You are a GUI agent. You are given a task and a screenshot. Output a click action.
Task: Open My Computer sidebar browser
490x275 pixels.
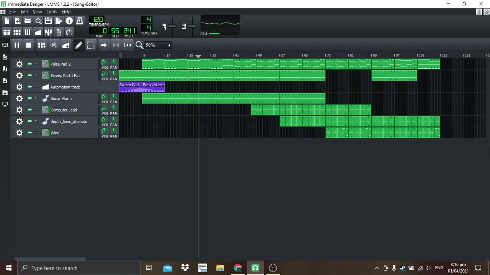5,104
